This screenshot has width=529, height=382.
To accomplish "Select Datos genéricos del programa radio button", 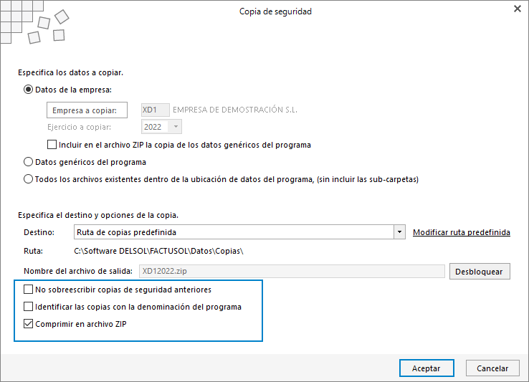I will (x=29, y=162).
